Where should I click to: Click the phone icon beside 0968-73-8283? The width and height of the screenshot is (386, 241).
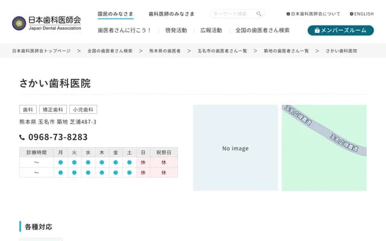[x=22, y=137]
